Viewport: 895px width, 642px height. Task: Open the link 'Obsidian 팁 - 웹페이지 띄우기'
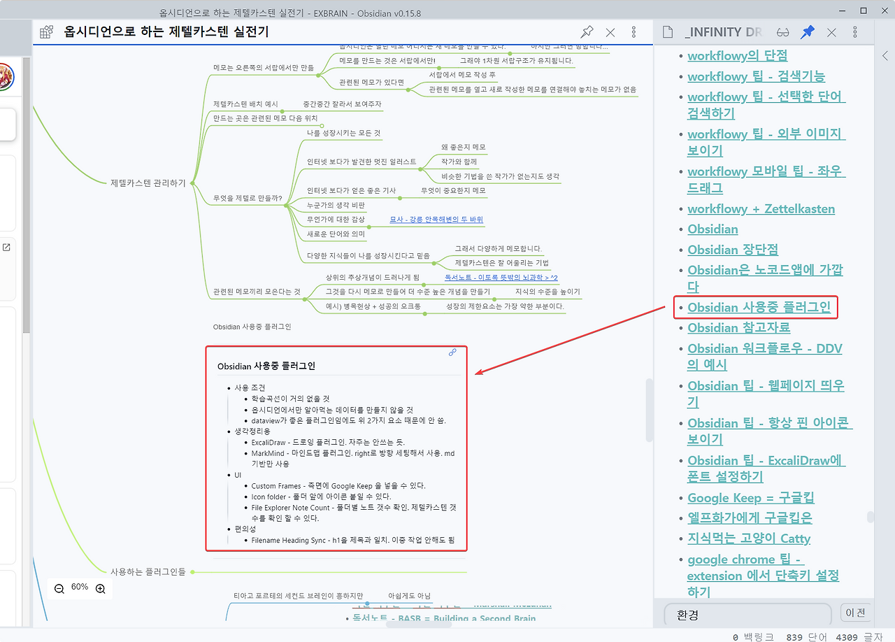click(x=766, y=394)
